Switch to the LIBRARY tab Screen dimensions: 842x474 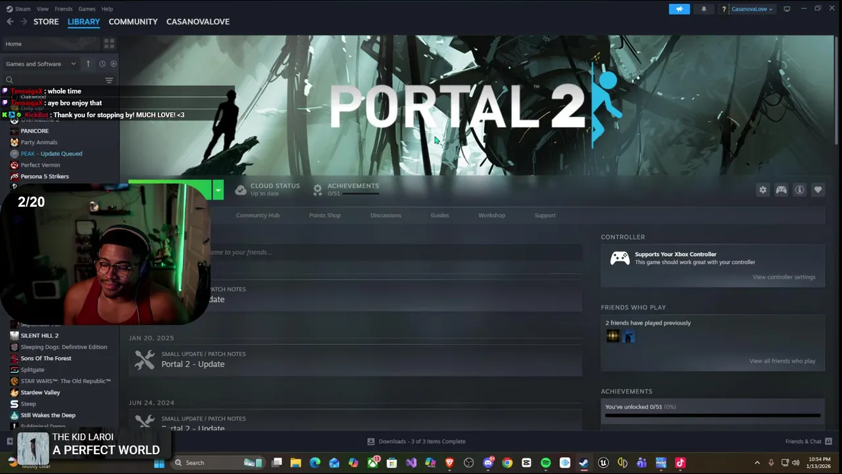tap(84, 22)
